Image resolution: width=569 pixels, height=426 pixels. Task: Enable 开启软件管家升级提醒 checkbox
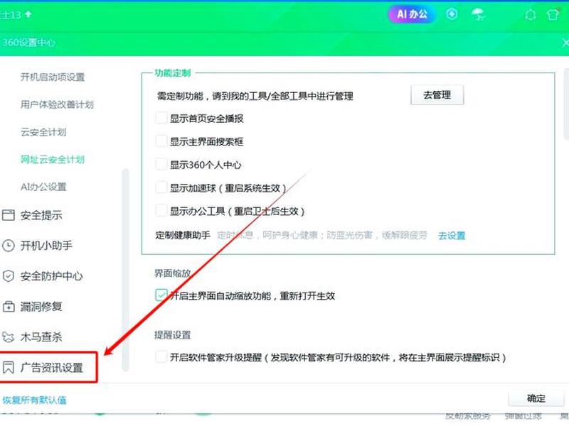pos(161,357)
